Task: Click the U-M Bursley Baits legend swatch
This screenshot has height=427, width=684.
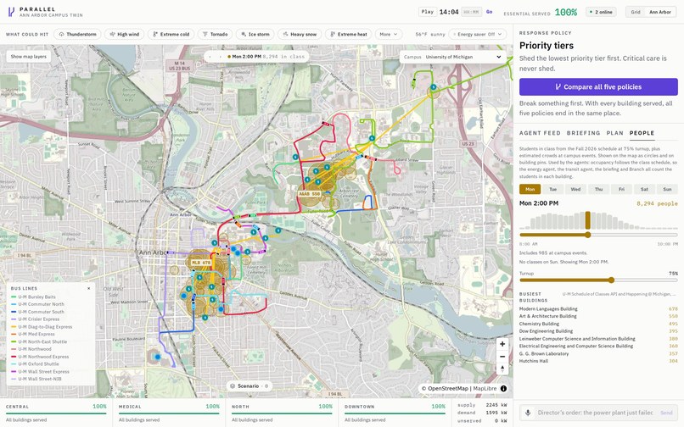Action: (x=14, y=297)
